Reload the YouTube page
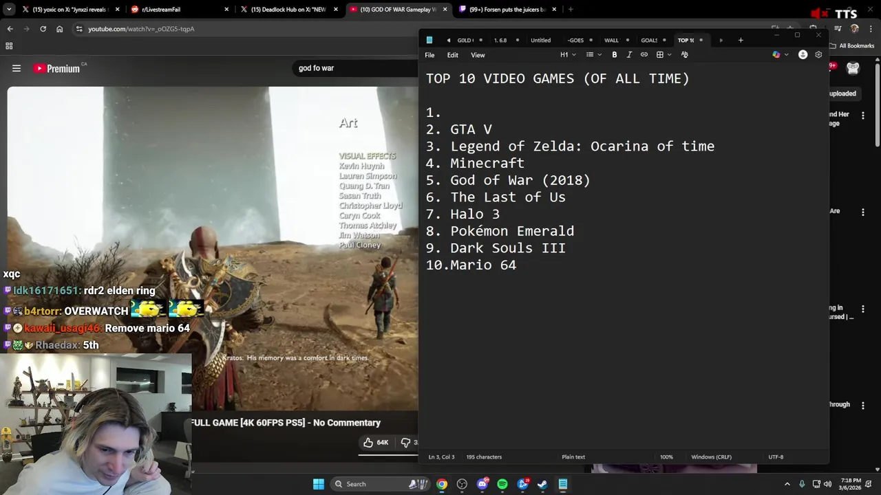 [x=43, y=29]
